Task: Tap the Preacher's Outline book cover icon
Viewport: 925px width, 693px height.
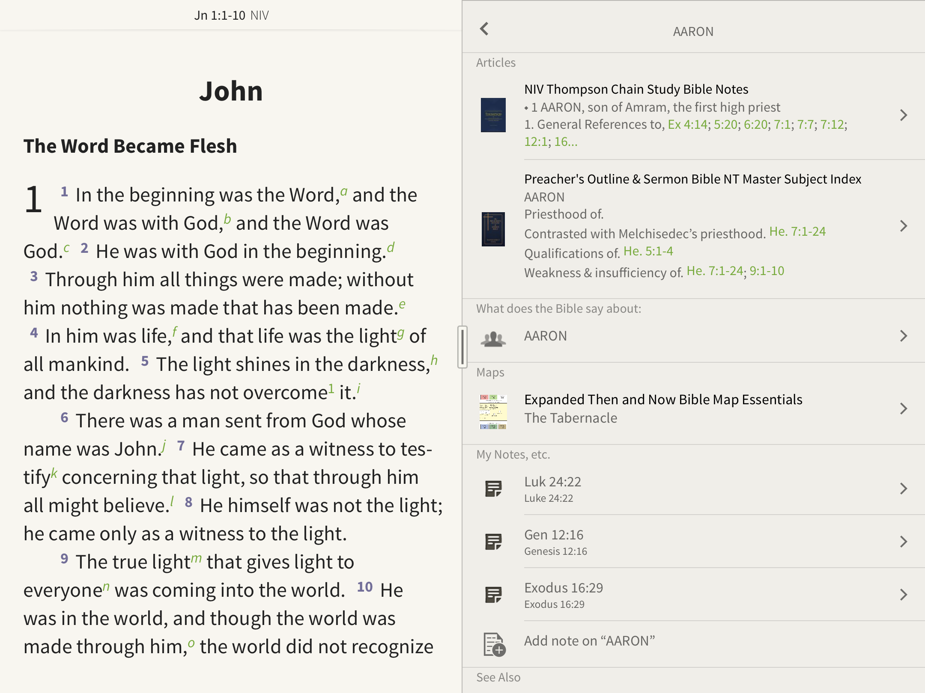Action: 493,229
